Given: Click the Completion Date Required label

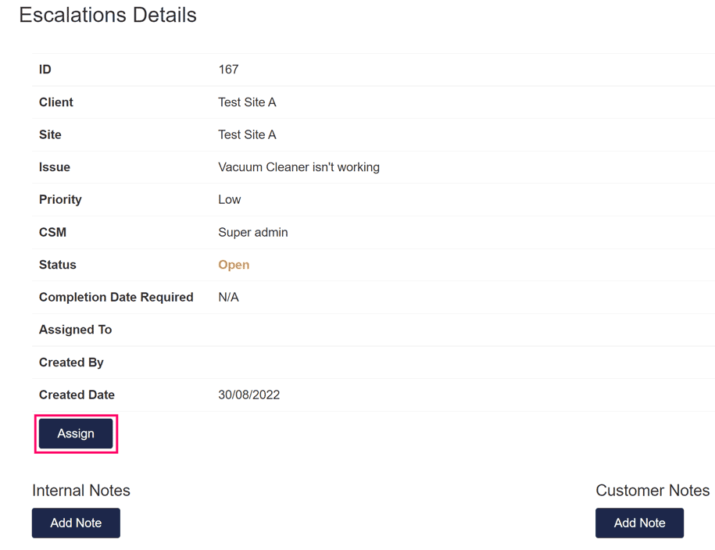Looking at the screenshot, I should click(116, 298).
